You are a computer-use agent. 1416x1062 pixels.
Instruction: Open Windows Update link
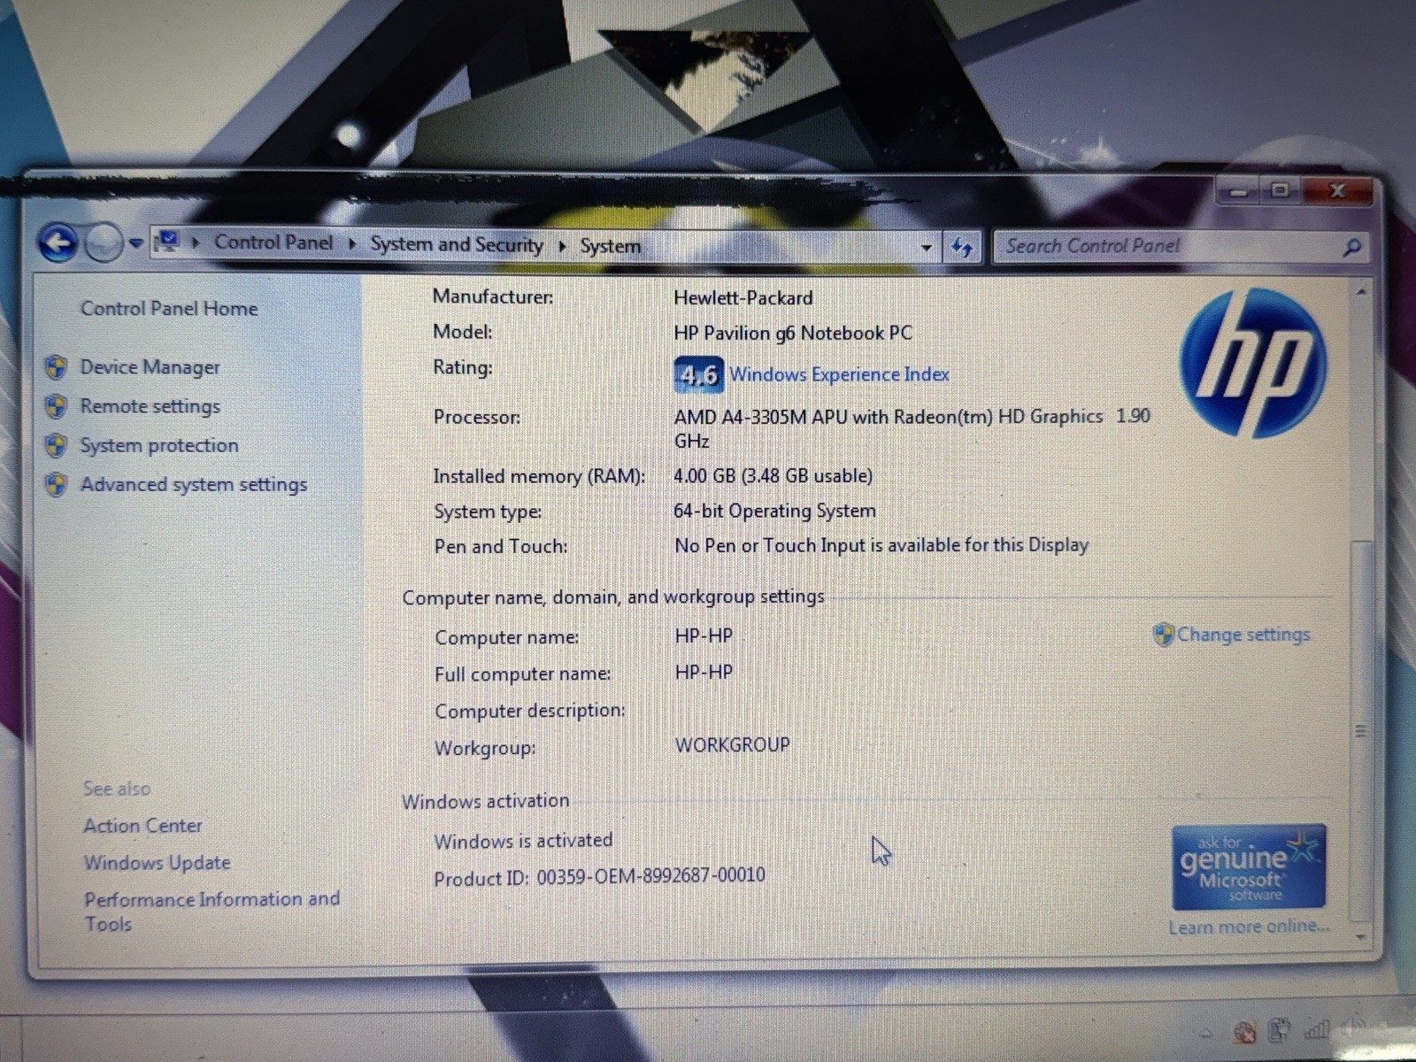click(157, 863)
